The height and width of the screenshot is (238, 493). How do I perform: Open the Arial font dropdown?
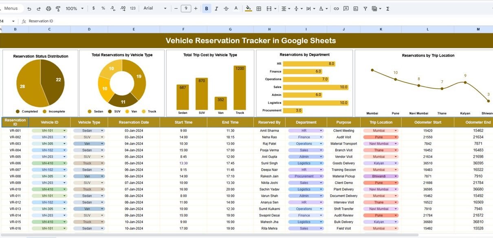point(155,9)
